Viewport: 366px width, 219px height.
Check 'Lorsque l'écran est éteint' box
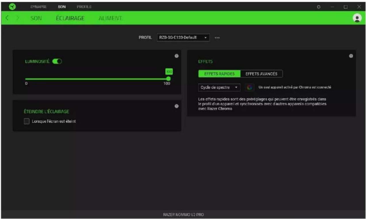(x=27, y=121)
